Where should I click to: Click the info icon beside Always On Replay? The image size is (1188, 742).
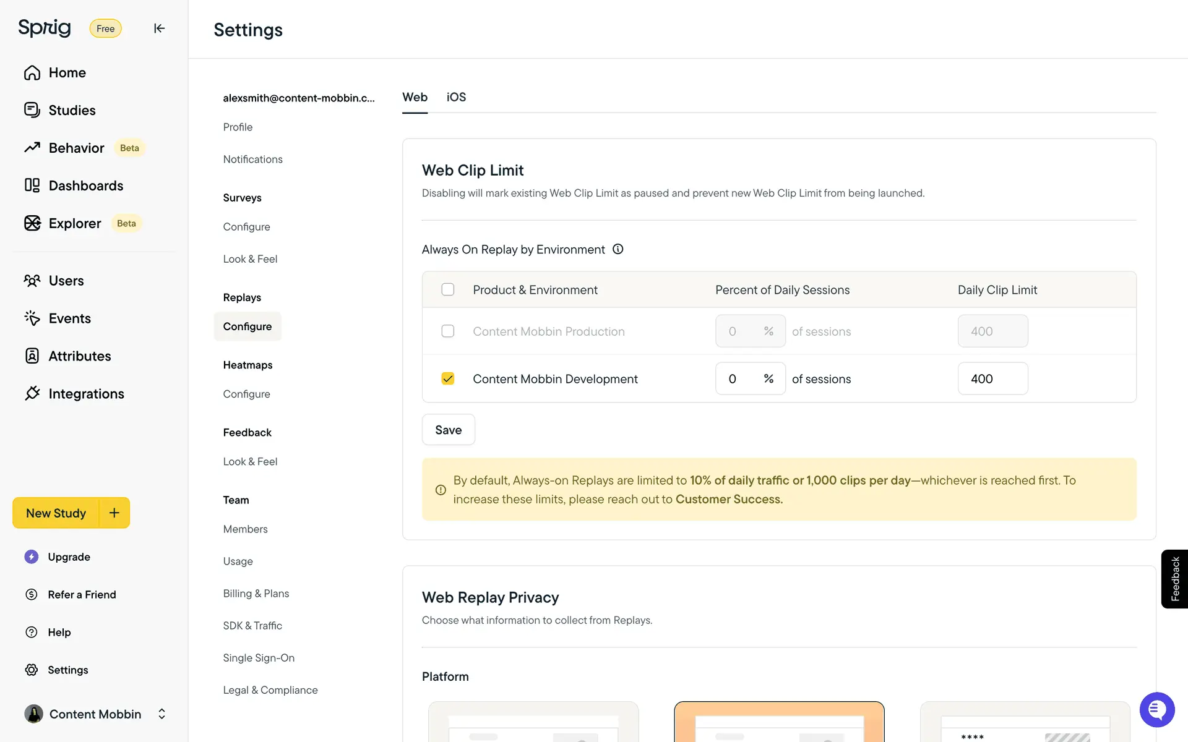pyautogui.click(x=618, y=249)
